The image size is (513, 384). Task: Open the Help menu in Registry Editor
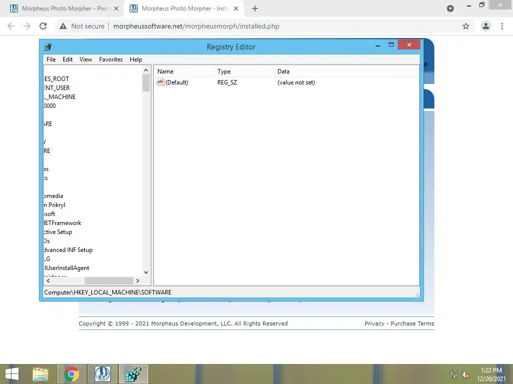pyautogui.click(x=136, y=59)
